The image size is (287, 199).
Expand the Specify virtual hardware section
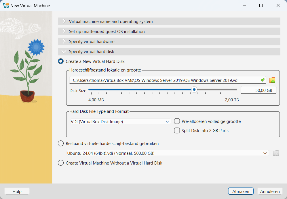coord(169,42)
